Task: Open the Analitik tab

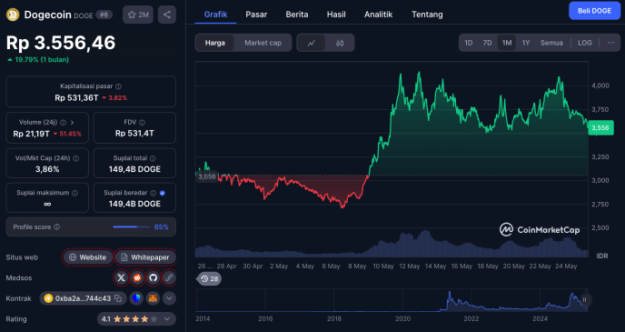Action: point(378,15)
